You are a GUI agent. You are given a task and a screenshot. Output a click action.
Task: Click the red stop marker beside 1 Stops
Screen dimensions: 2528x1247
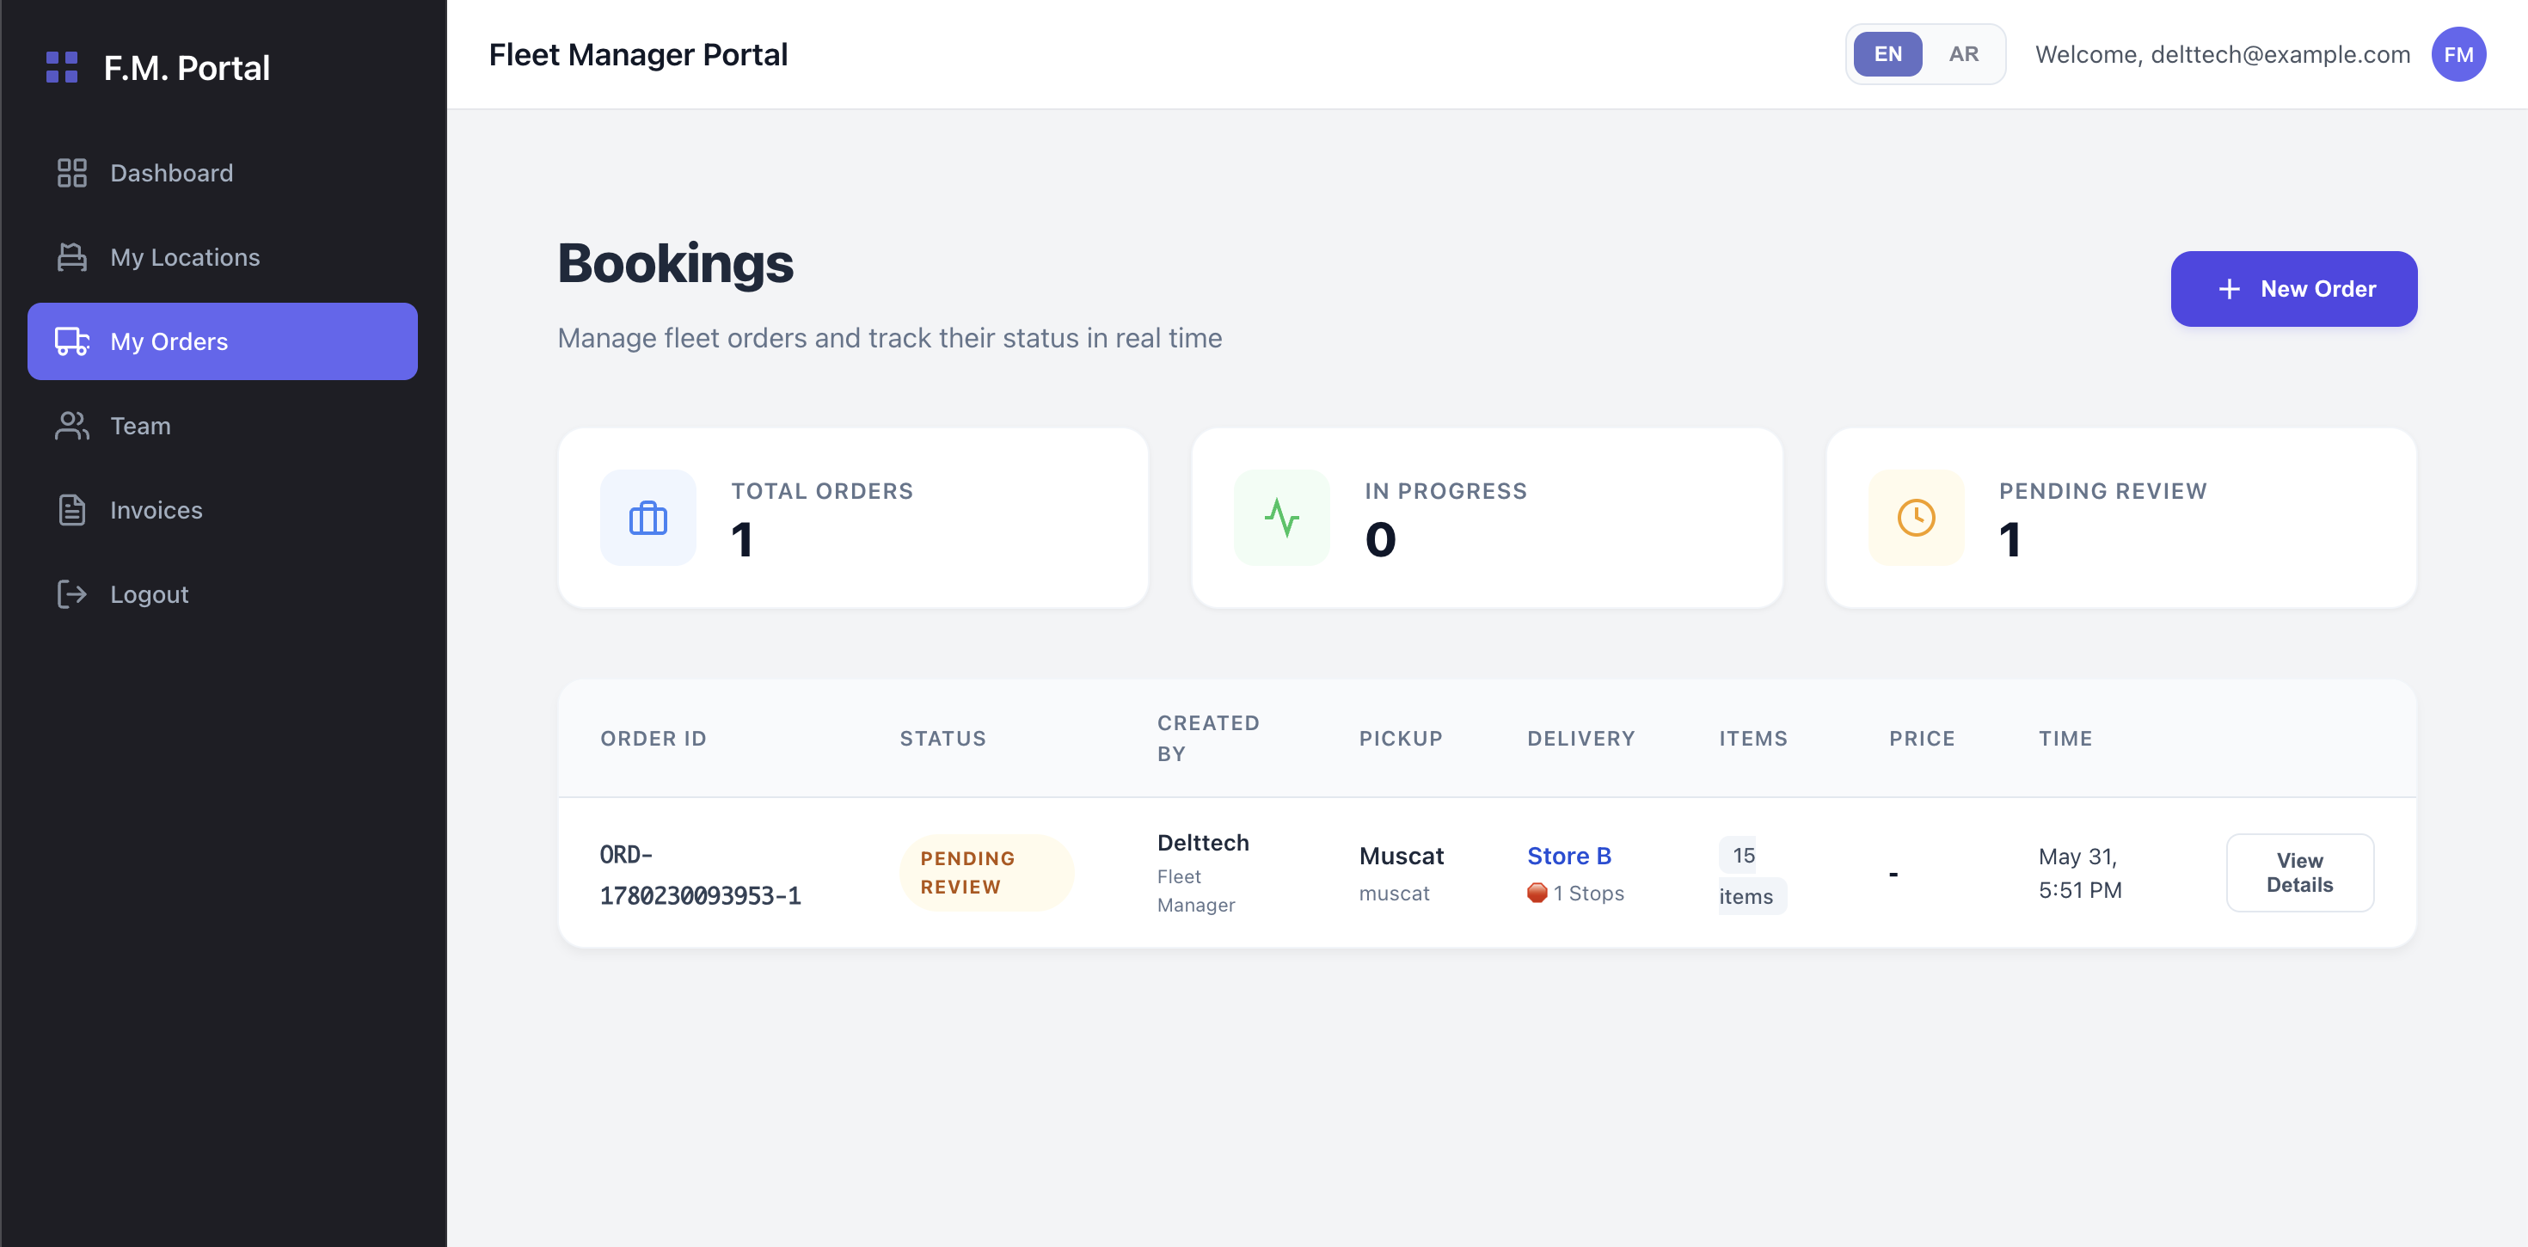pos(1537,894)
